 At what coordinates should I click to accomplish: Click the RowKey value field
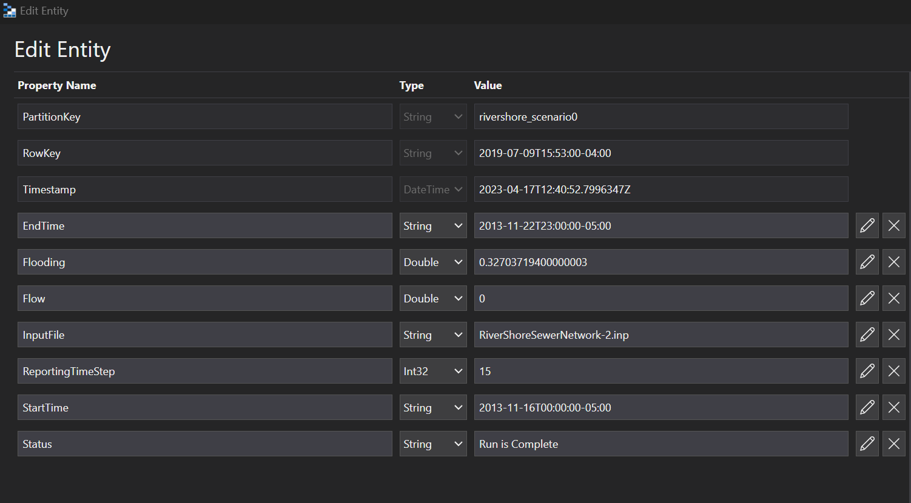tap(661, 153)
